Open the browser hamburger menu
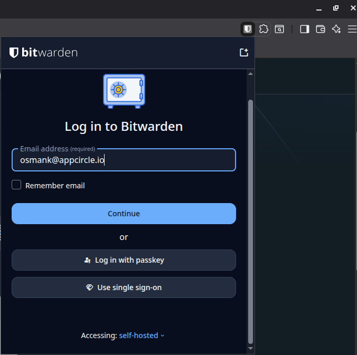 pyautogui.click(x=352, y=29)
